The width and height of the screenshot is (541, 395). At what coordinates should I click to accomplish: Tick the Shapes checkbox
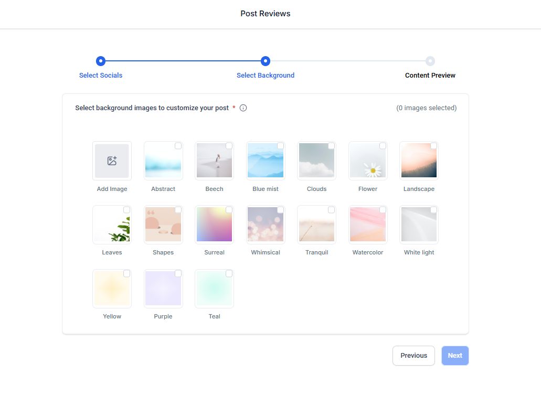[178, 210]
